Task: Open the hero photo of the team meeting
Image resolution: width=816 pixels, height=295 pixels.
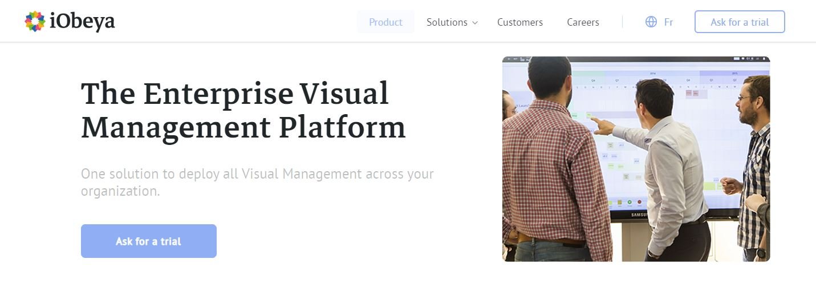Action: coord(636,159)
